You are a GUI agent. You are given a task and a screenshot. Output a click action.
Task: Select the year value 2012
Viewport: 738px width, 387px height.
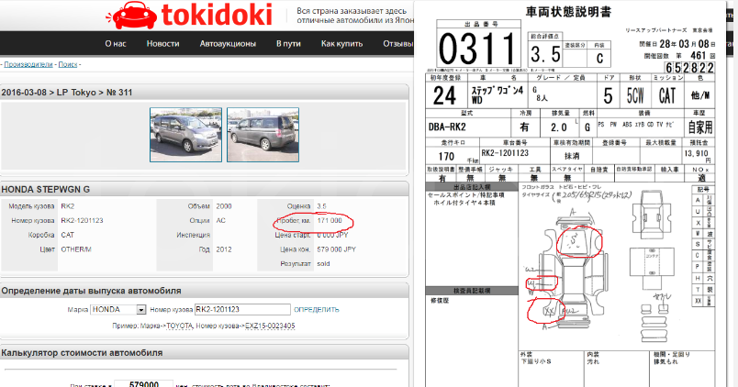pyautogui.click(x=224, y=249)
